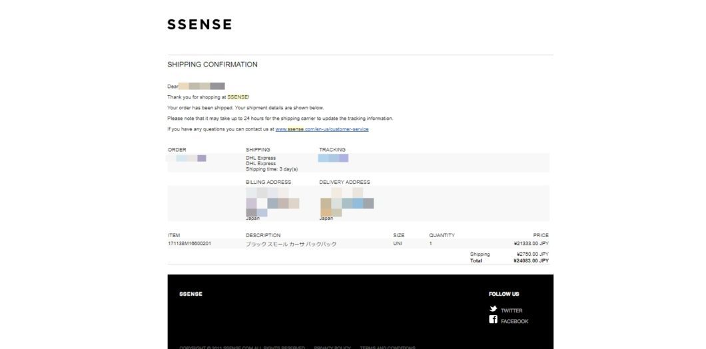The image size is (706, 349).
Task: Click the Shipping cost ¥2750.00 JPY
Action: coord(533,254)
